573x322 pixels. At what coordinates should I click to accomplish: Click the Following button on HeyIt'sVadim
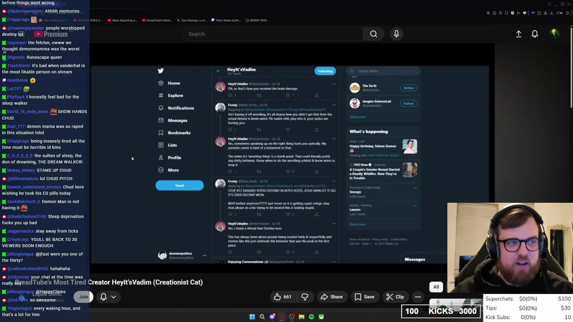[x=325, y=71]
